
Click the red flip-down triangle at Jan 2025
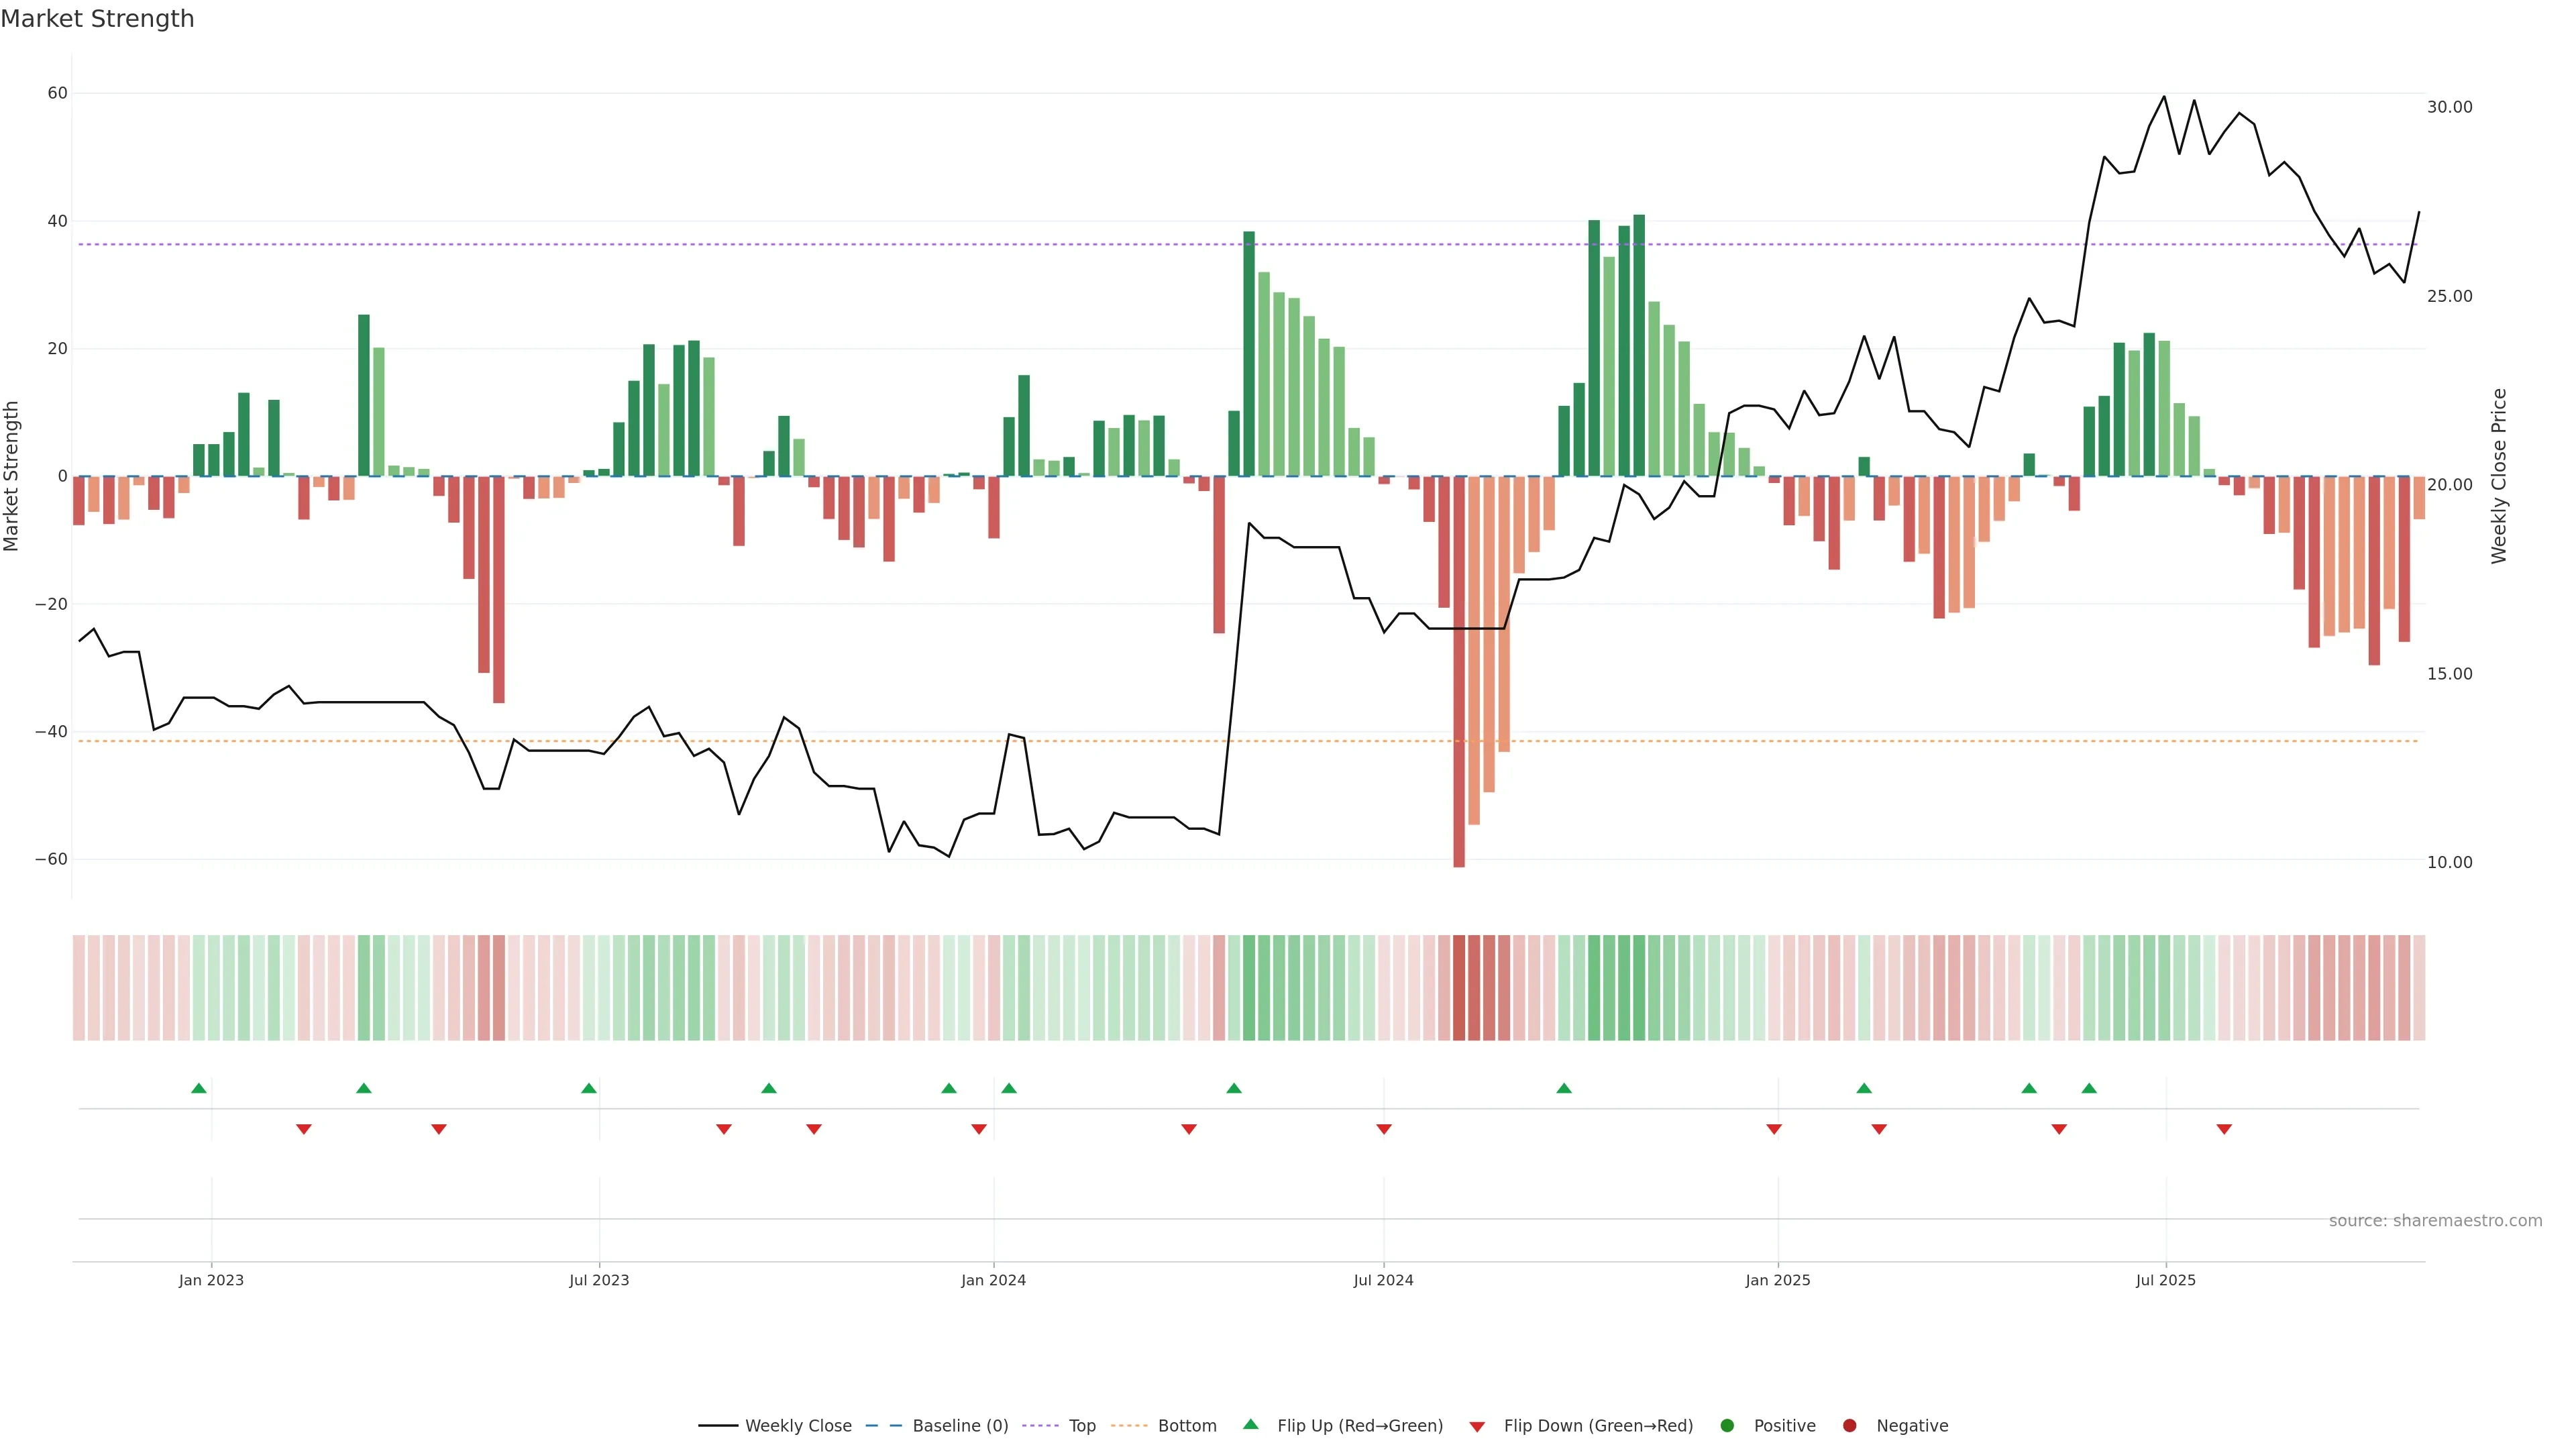tap(1774, 1129)
